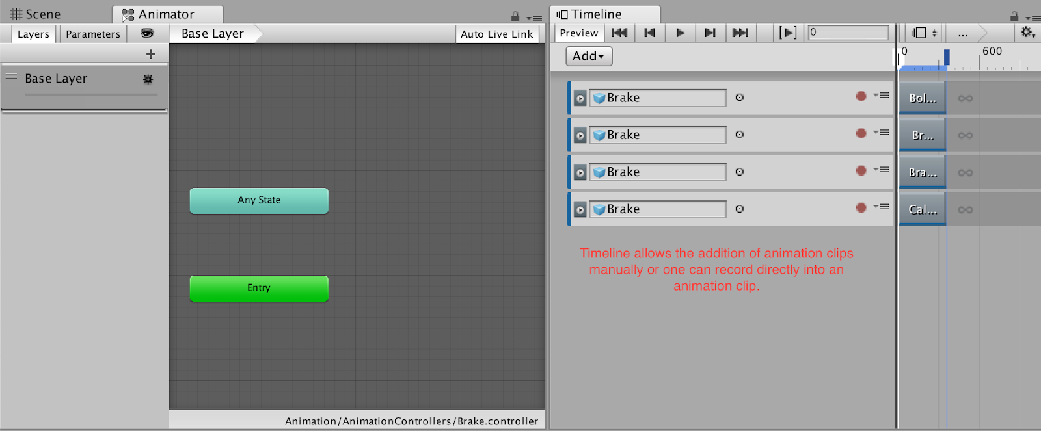Toggle the Animator eye visibility icon
The image size is (1041, 431).
tap(148, 33)
